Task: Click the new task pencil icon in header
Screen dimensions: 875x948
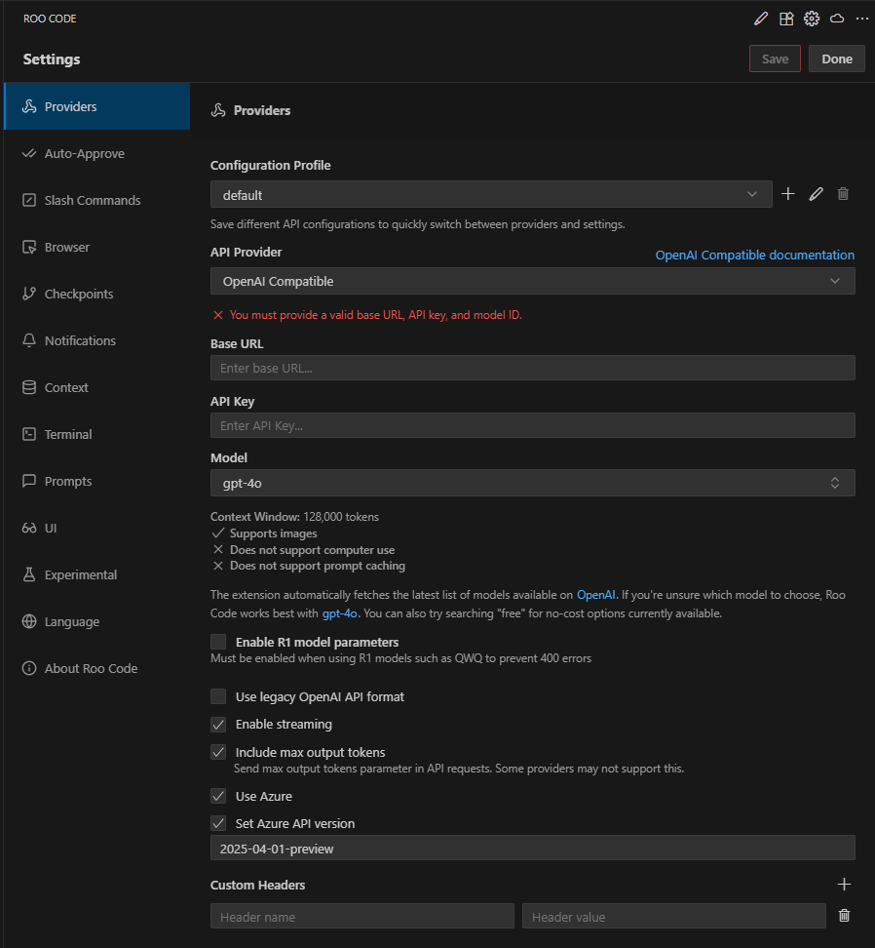Action: [x=761, y=19]
